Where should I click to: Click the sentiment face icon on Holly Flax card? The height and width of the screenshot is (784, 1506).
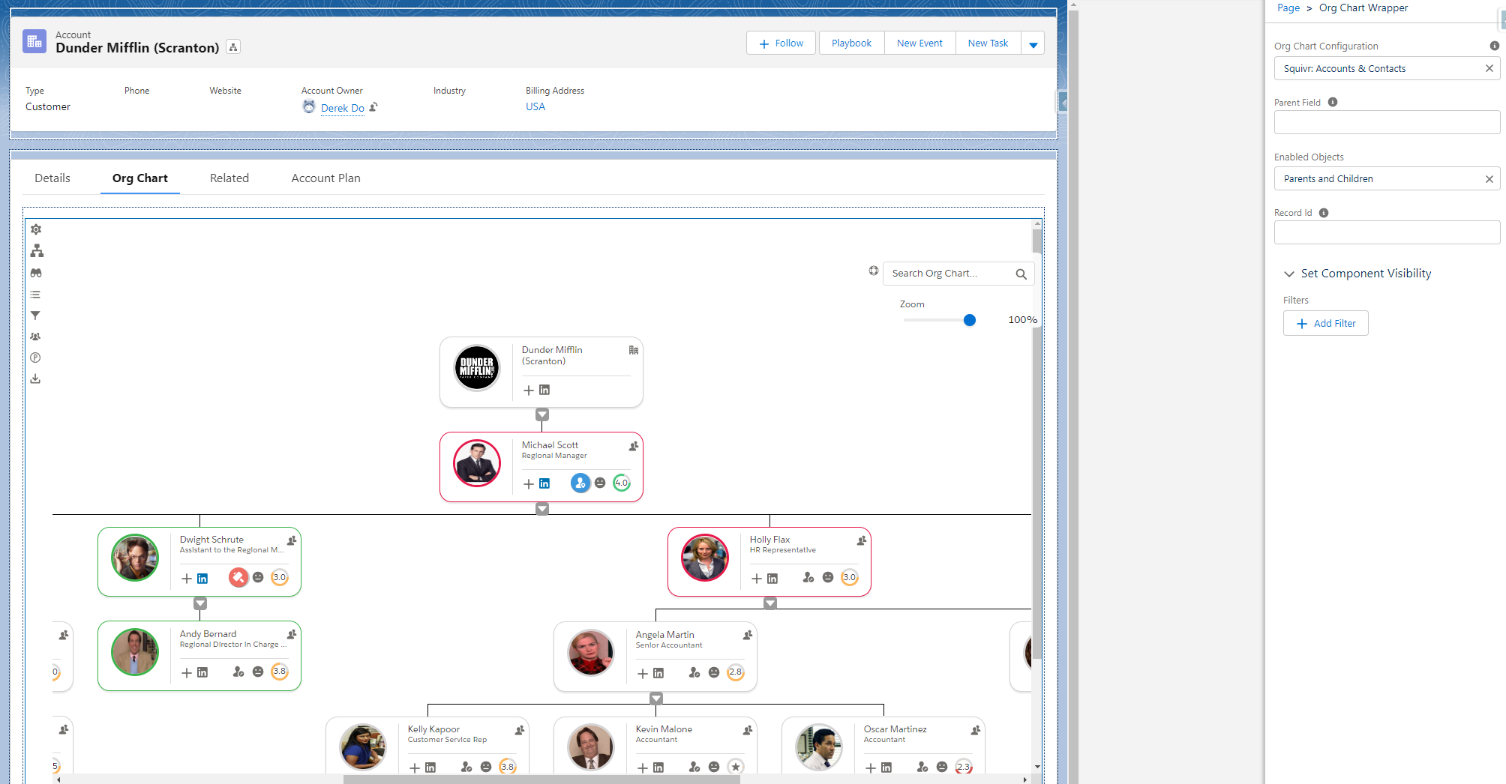coord(828,577)
